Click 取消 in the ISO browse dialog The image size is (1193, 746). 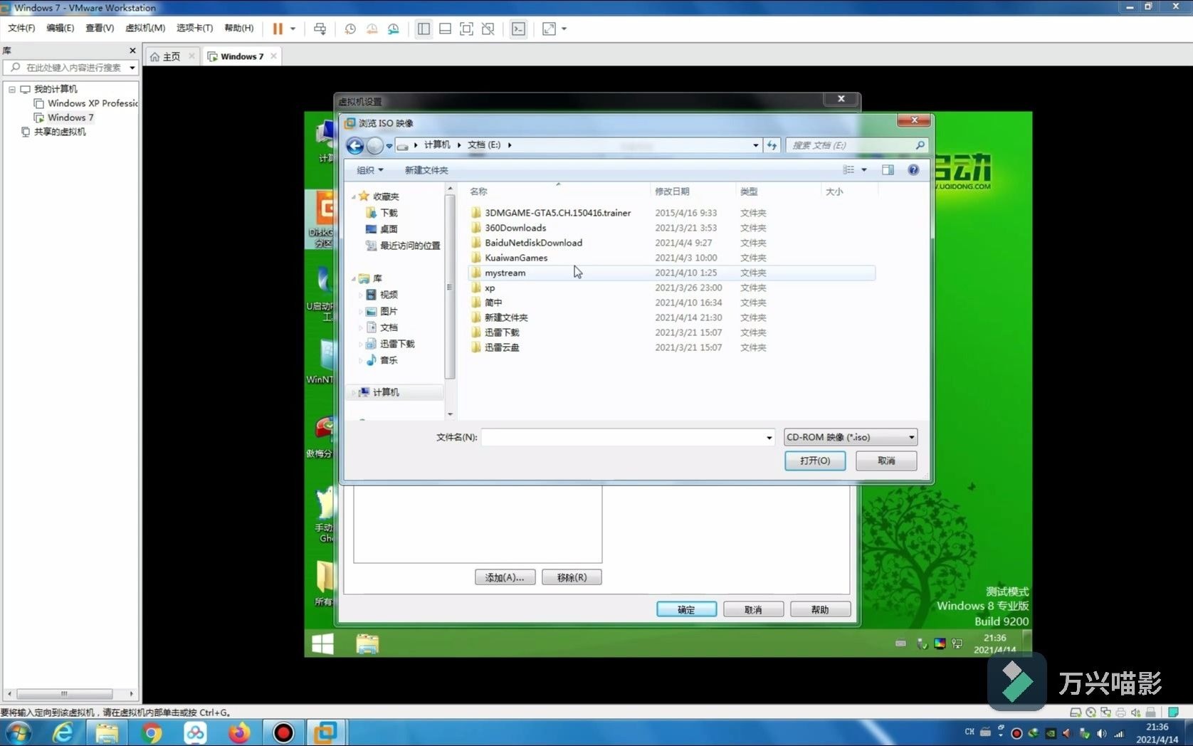(886, 461)
